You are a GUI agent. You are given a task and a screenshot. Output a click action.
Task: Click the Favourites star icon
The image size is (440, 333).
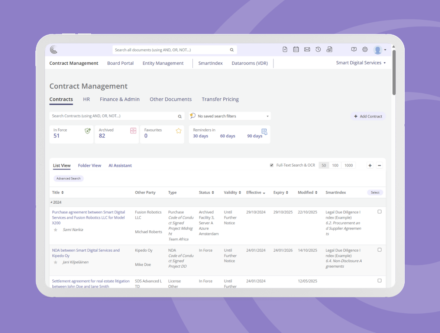pyautogui.click(x=178, y=130)
